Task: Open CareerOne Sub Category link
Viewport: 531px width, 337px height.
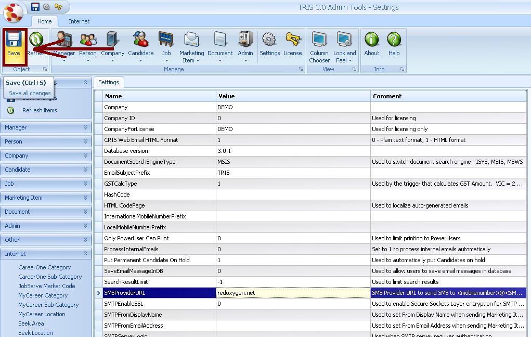Action: pyautogui.click(x=50, y=277)
